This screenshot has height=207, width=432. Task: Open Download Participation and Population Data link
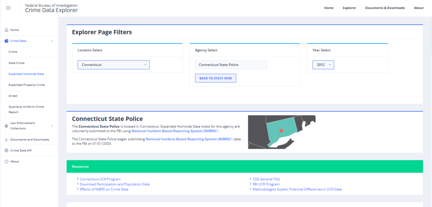115,184
